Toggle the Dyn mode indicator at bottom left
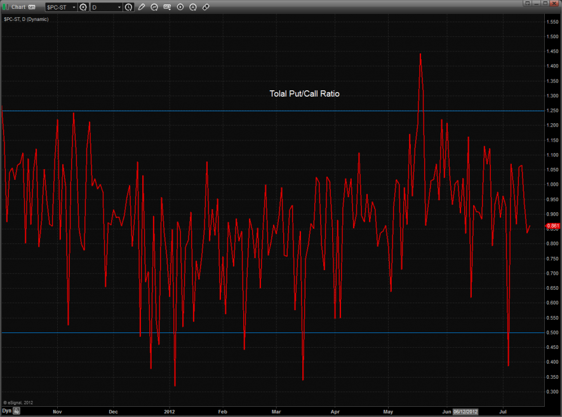The width and height of the screenshot is (562, 417). (x=6, y=411)
